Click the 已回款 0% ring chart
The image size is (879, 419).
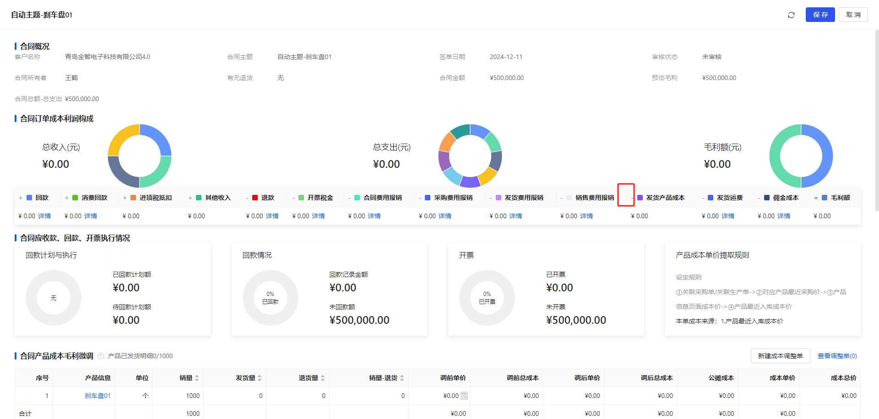coord(270,298)
